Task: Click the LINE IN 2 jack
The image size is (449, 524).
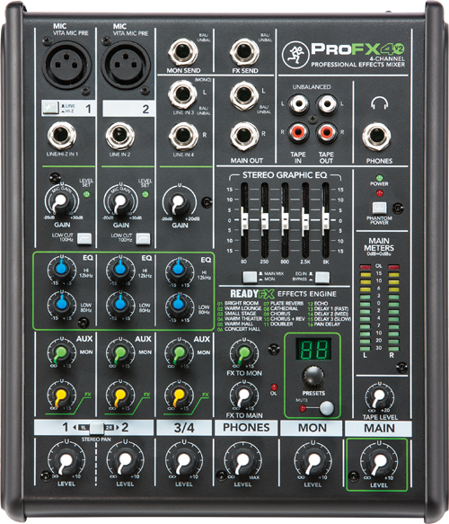Action: tap(119, 136)
